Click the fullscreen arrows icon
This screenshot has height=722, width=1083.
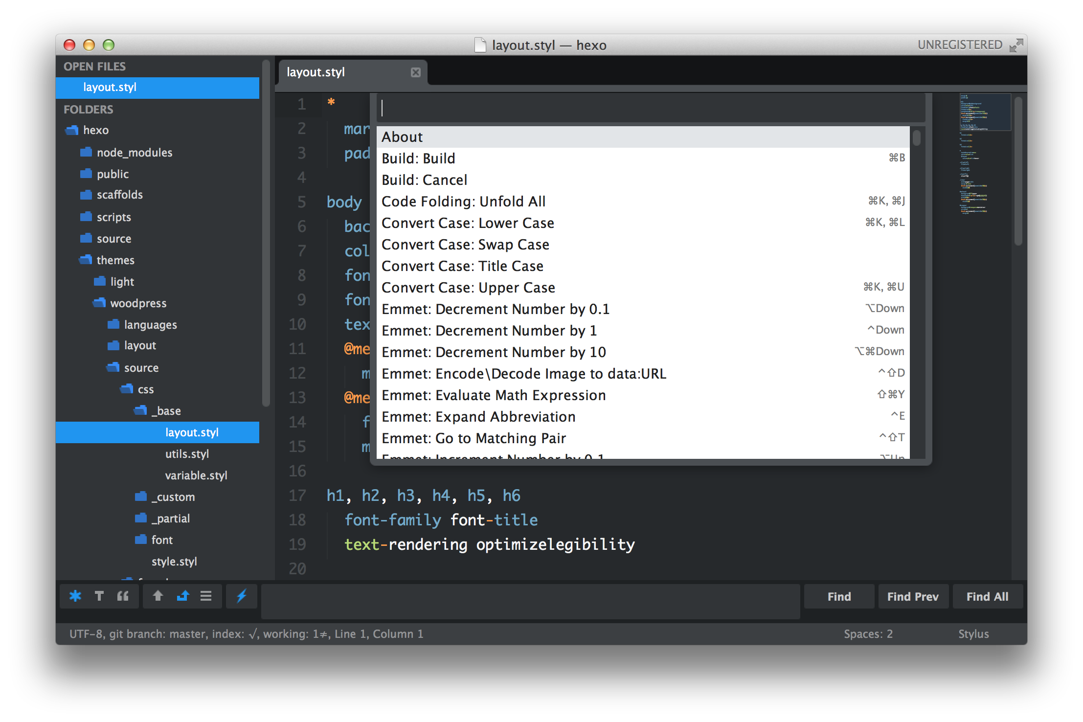coord(1016,45)
